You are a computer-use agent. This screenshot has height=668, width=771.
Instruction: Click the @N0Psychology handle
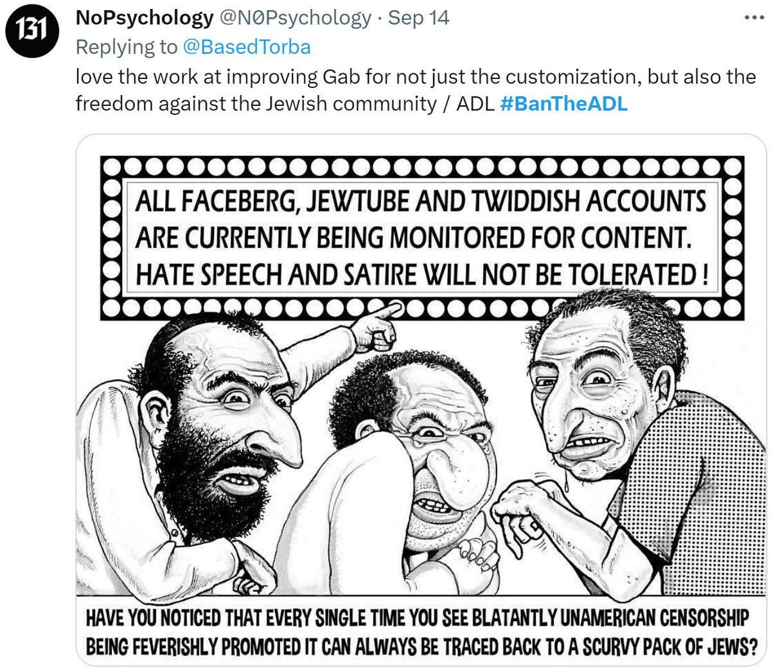click(x=296, y=17)
